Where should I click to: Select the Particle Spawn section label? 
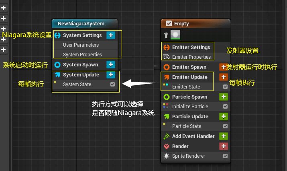tap(189, 97)
